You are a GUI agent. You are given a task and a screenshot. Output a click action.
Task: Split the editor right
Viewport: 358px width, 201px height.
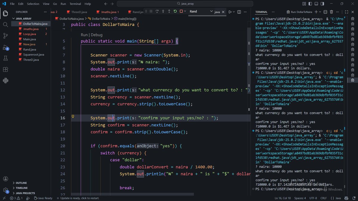240,12
